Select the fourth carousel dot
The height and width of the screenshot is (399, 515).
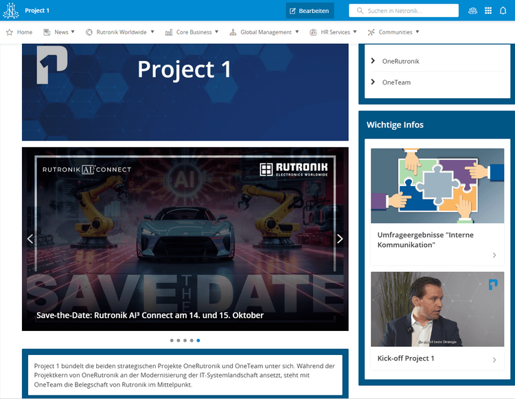(x=192, y=341)
